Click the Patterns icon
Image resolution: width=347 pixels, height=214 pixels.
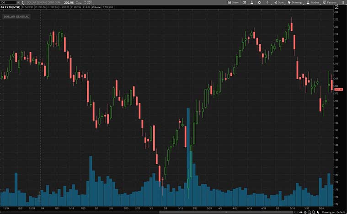tap(325, 2)
